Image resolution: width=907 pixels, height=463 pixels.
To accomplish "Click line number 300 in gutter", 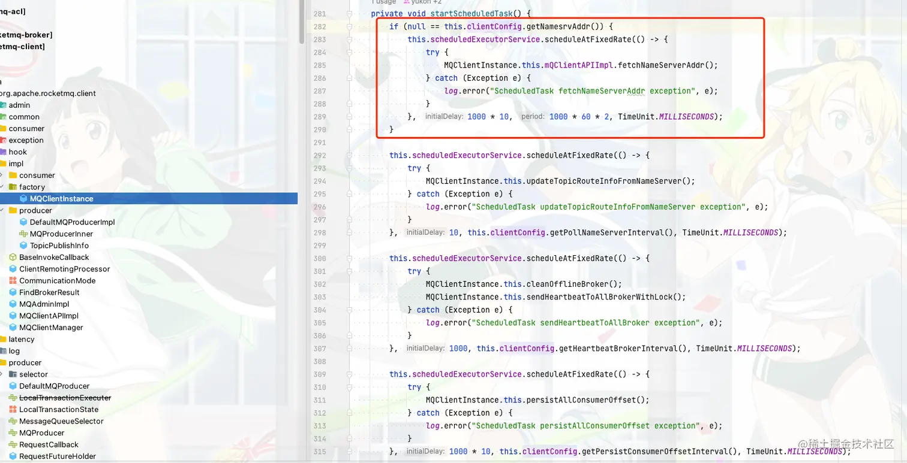I will pyautogui.click(x=320, y=258).
